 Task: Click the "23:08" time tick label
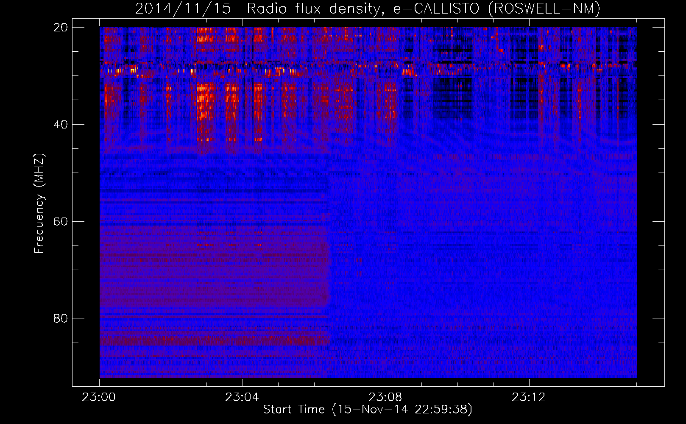(x=385, y=397)
